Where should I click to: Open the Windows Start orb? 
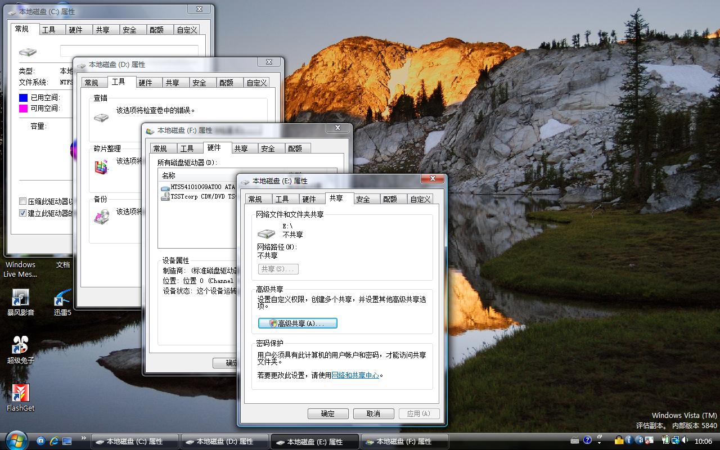click(x=16, y=440)
